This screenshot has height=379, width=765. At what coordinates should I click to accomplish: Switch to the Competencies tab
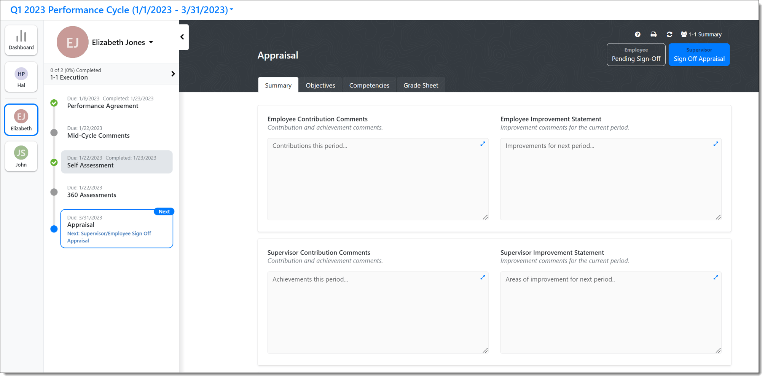(x=369, y=85)
